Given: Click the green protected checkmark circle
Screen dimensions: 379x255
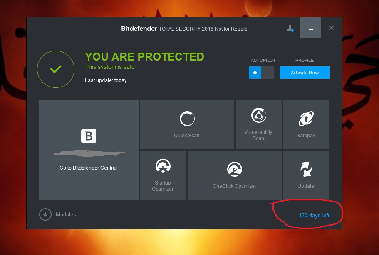Looking at the screenshot, I should pyautogui.click(x=56, y=69).
